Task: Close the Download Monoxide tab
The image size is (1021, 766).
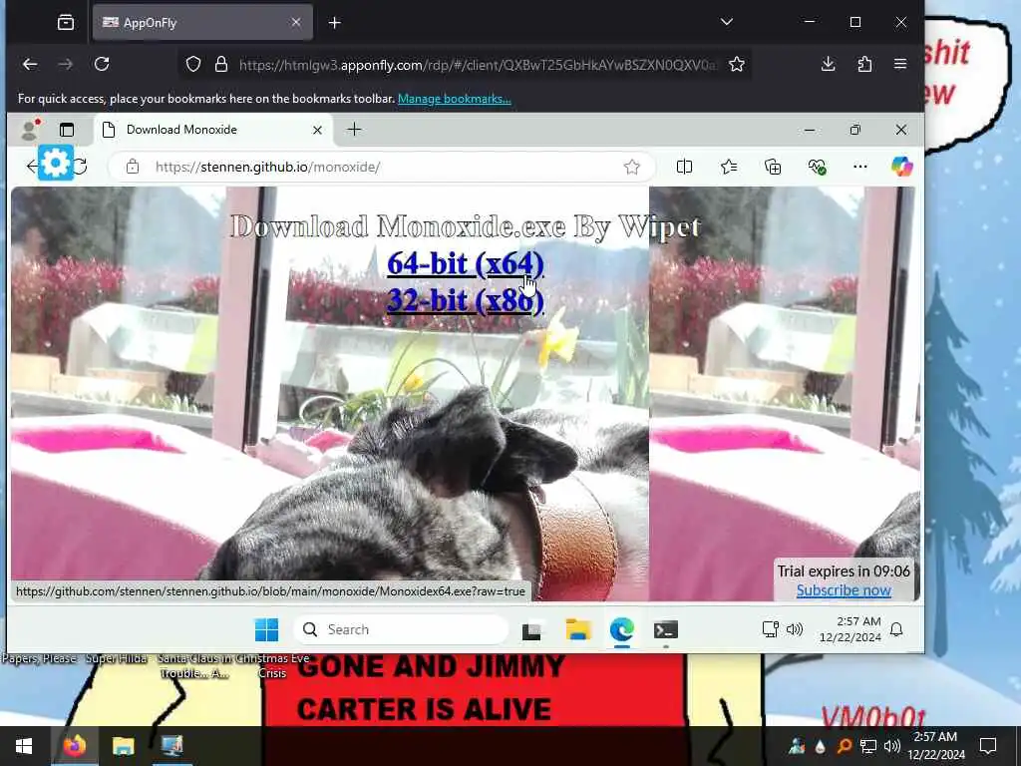Action: 317,131
